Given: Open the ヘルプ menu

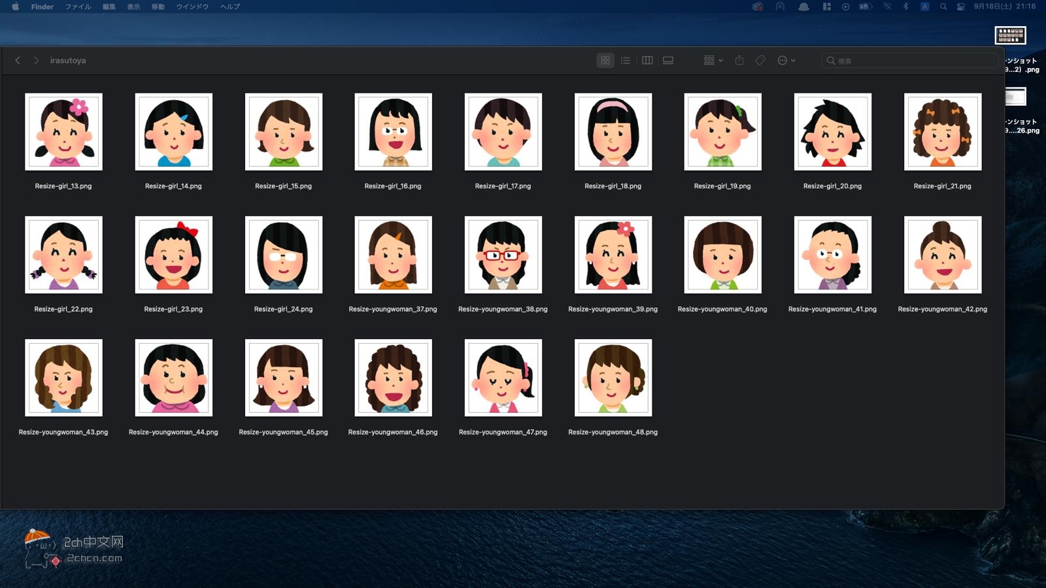Looking at the screenshot, I should (x=230, y=7).
